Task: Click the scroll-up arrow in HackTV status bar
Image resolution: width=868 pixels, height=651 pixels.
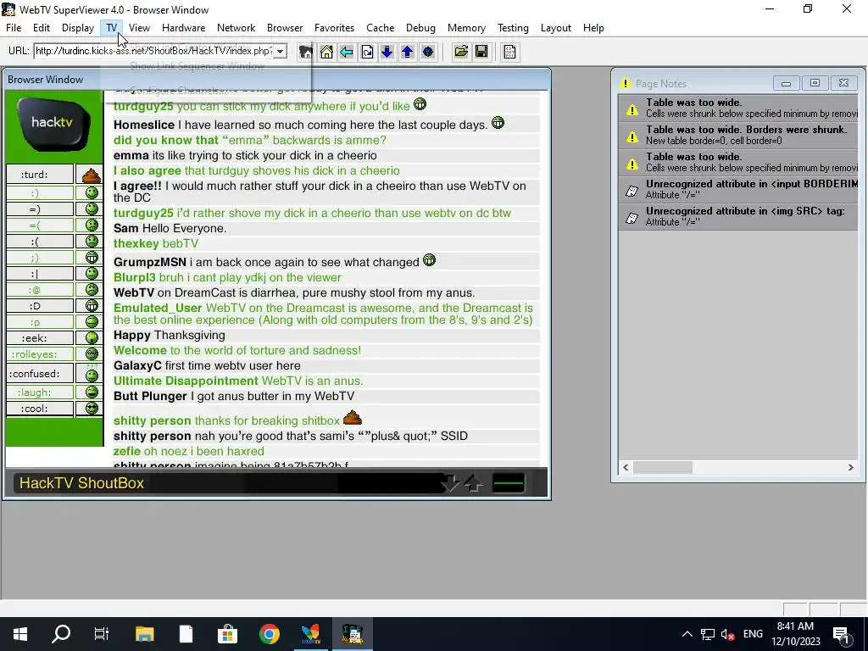Action: coord(473,484)
